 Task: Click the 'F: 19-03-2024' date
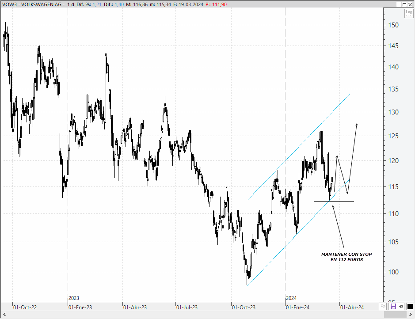coord(188,4)
